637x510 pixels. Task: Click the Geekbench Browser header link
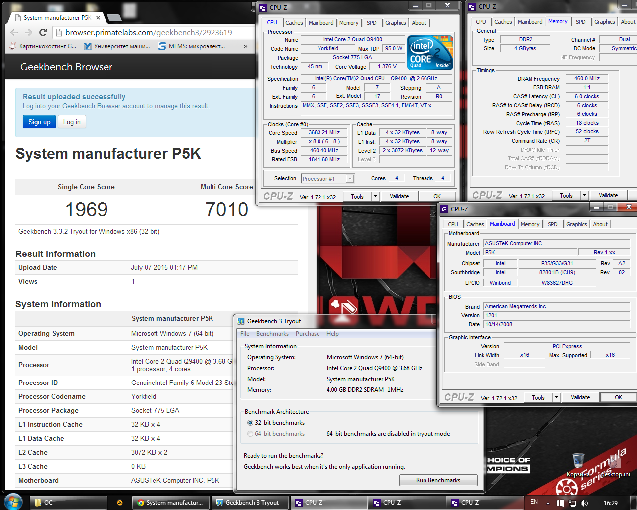[66, 67]
